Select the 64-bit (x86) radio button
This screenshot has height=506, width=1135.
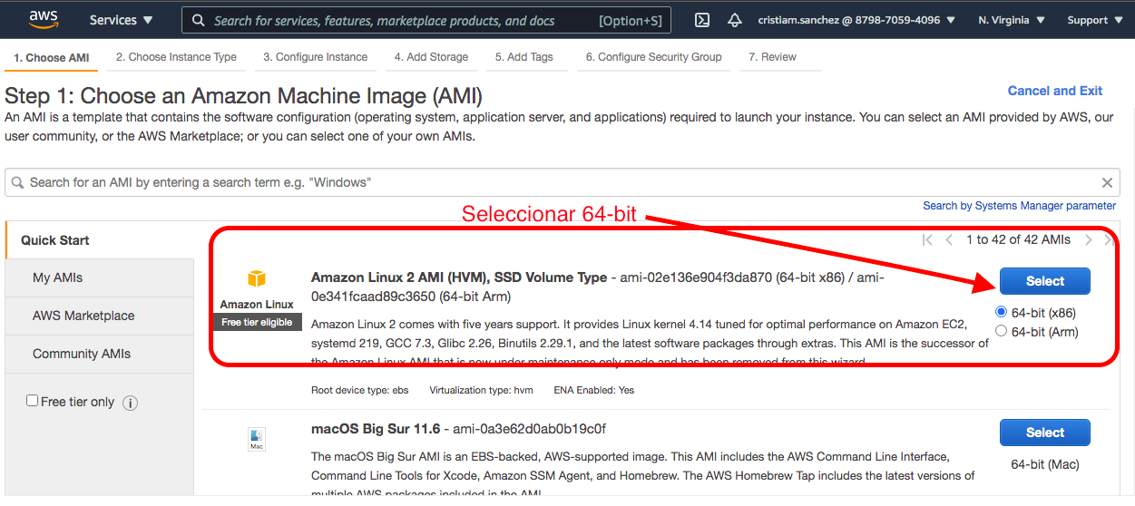pos(1002,312)
